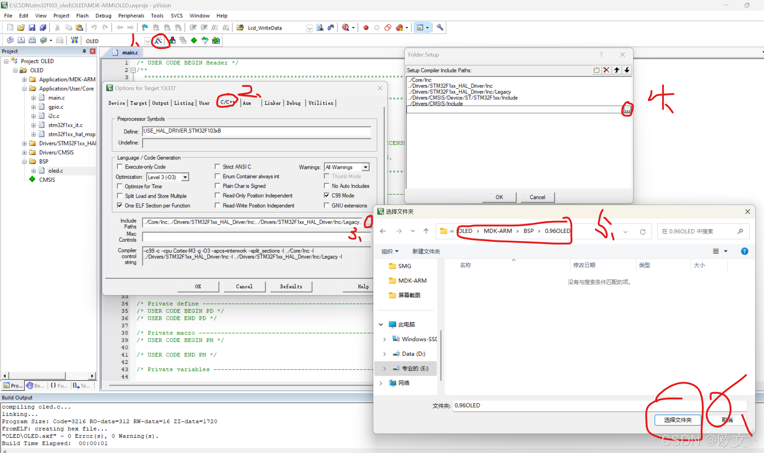764x453 pixels.
Task: Toggle One ELF Section per Function
Action: (120, 205)
